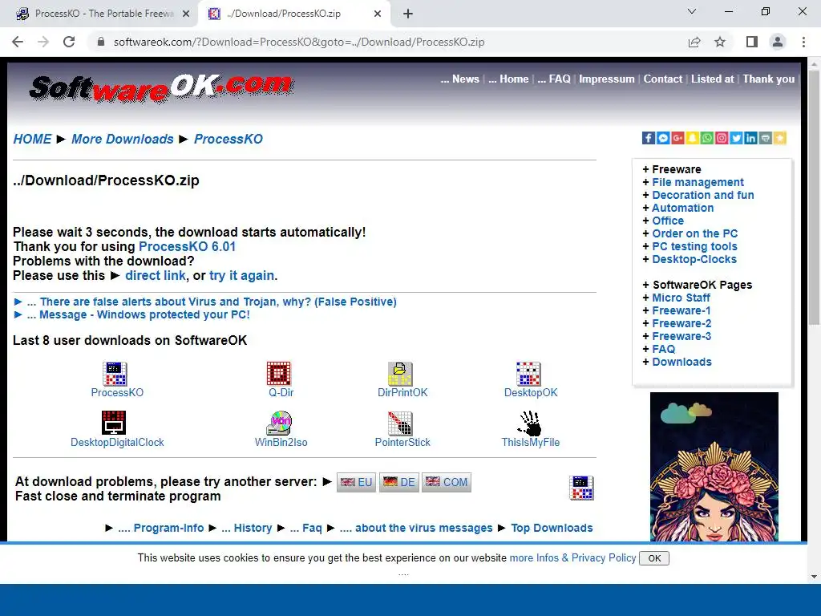
Task: Share page via Facebook icon
Action: (648, 138)
